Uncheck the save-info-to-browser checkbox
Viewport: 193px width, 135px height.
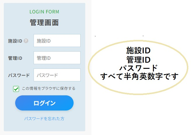coord(16,89)
